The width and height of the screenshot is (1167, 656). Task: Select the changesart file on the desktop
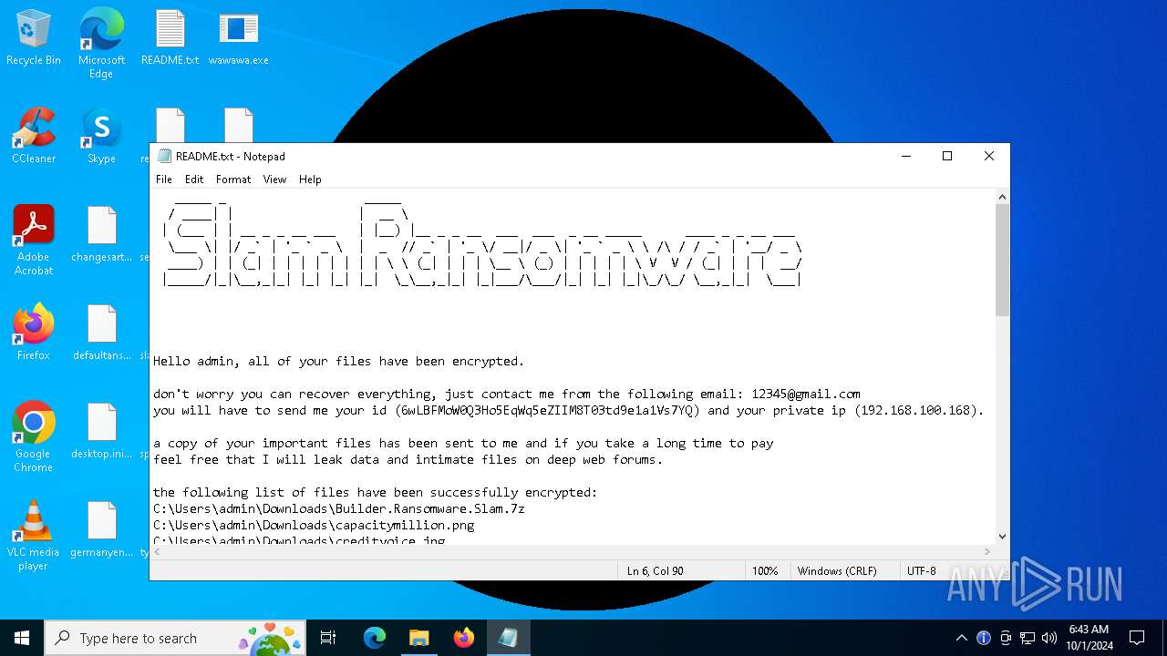(x=101, y=234)
